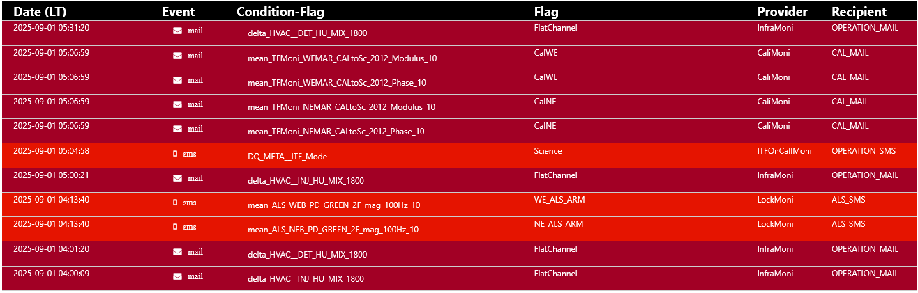The width and height of the screenshot is (918, 293).
Task: Click mail icon beside mean_TFMoni_WEMAR_CALtoSc_2012_Modulus_10
Action: click(177, 56)
